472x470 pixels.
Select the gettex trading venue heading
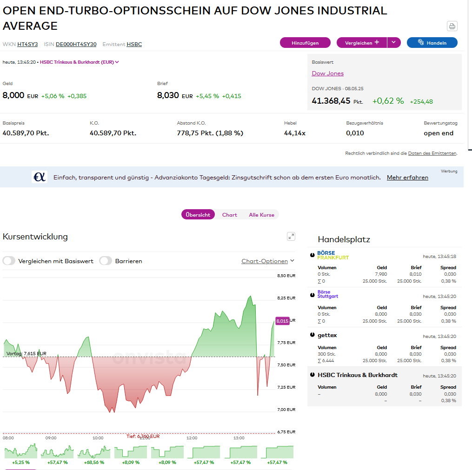tap(327, 335)
